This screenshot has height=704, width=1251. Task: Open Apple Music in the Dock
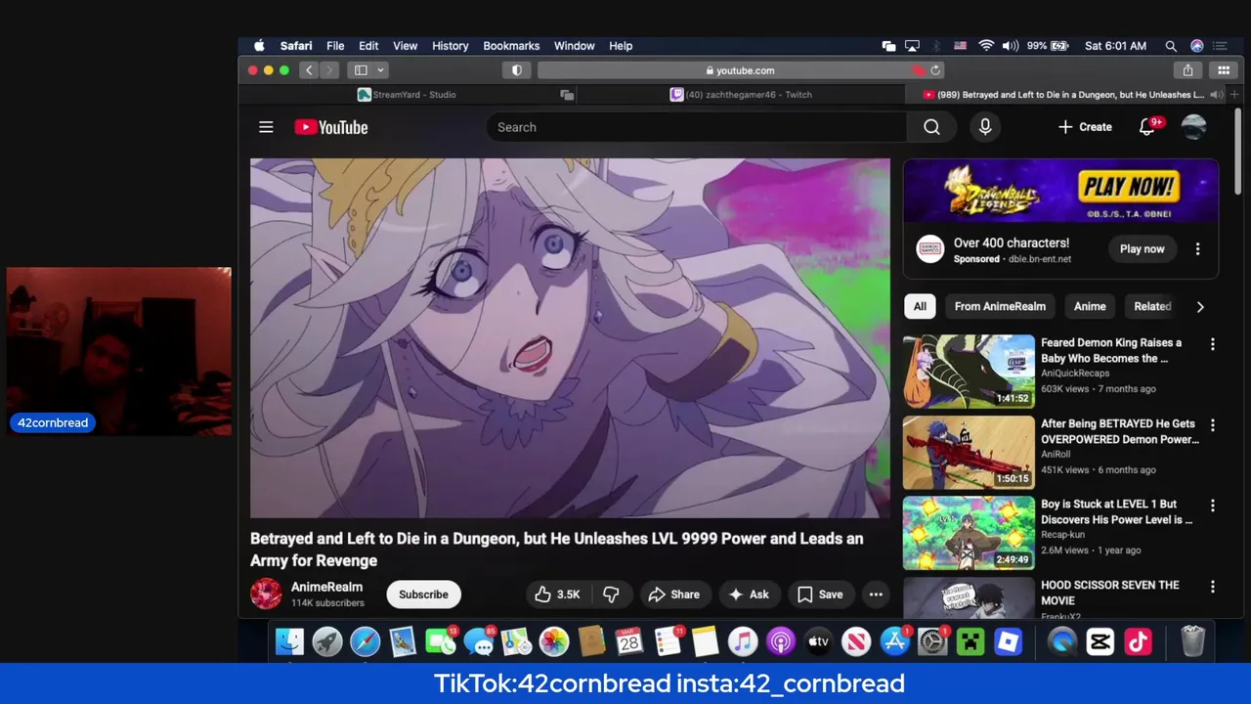coord(743,642)
